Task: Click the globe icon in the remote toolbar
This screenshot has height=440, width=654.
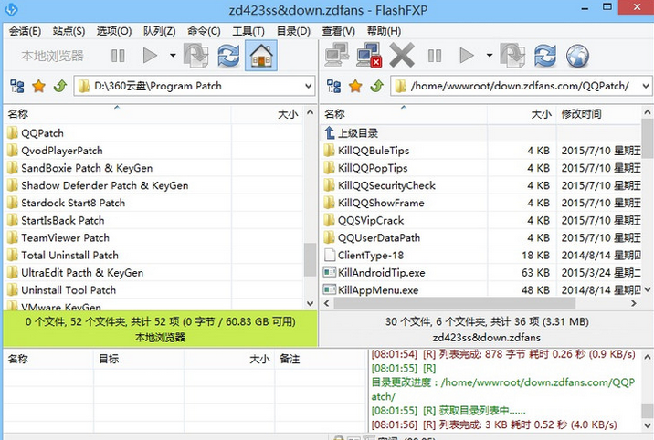Action: (577, 56)
